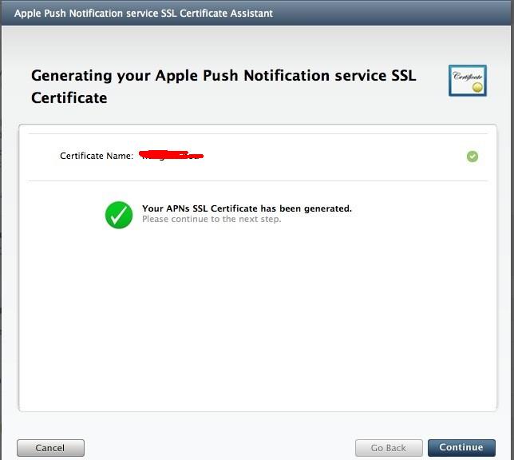Viewport: 514px width, 460px height.
Task: Click the 'Certificate Name:' label
Action: (x=97, y=156)
